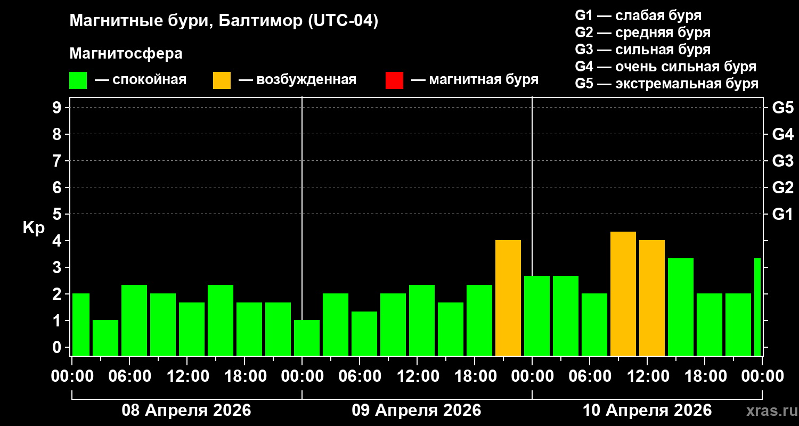Click the '— спокойная' legend label

[141, 80]
